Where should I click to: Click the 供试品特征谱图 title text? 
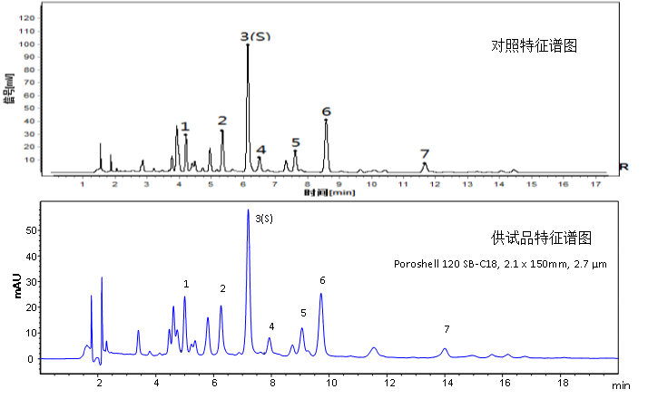click(x=541, y=238)
